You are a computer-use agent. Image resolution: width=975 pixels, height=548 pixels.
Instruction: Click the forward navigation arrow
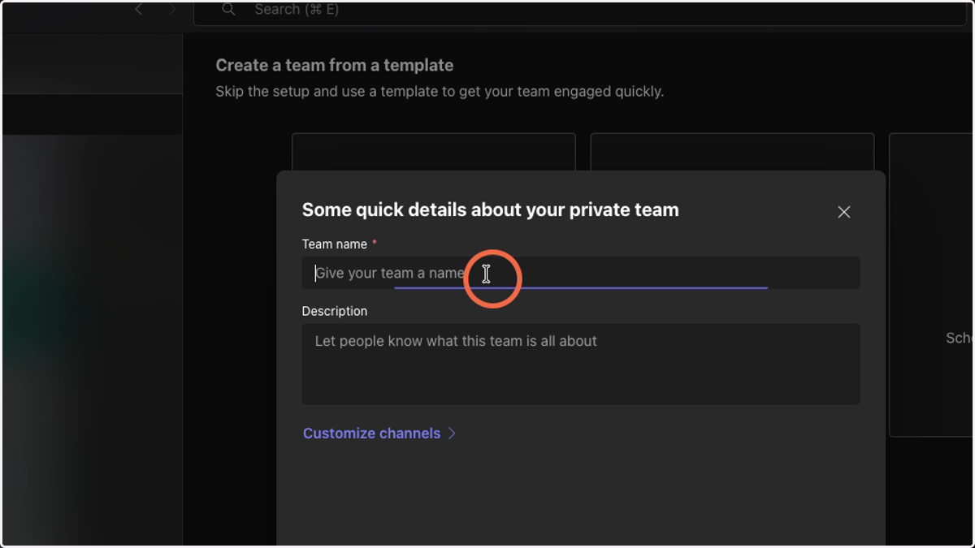pyautogui.click(x=172, y=10)
